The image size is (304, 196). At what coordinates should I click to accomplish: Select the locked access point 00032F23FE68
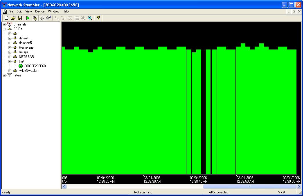[x=35, y=66]
